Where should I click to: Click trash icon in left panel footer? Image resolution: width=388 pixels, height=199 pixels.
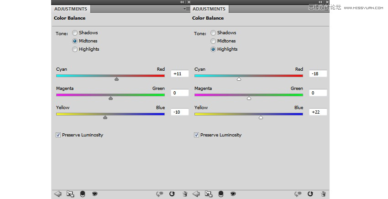[185, 194]
